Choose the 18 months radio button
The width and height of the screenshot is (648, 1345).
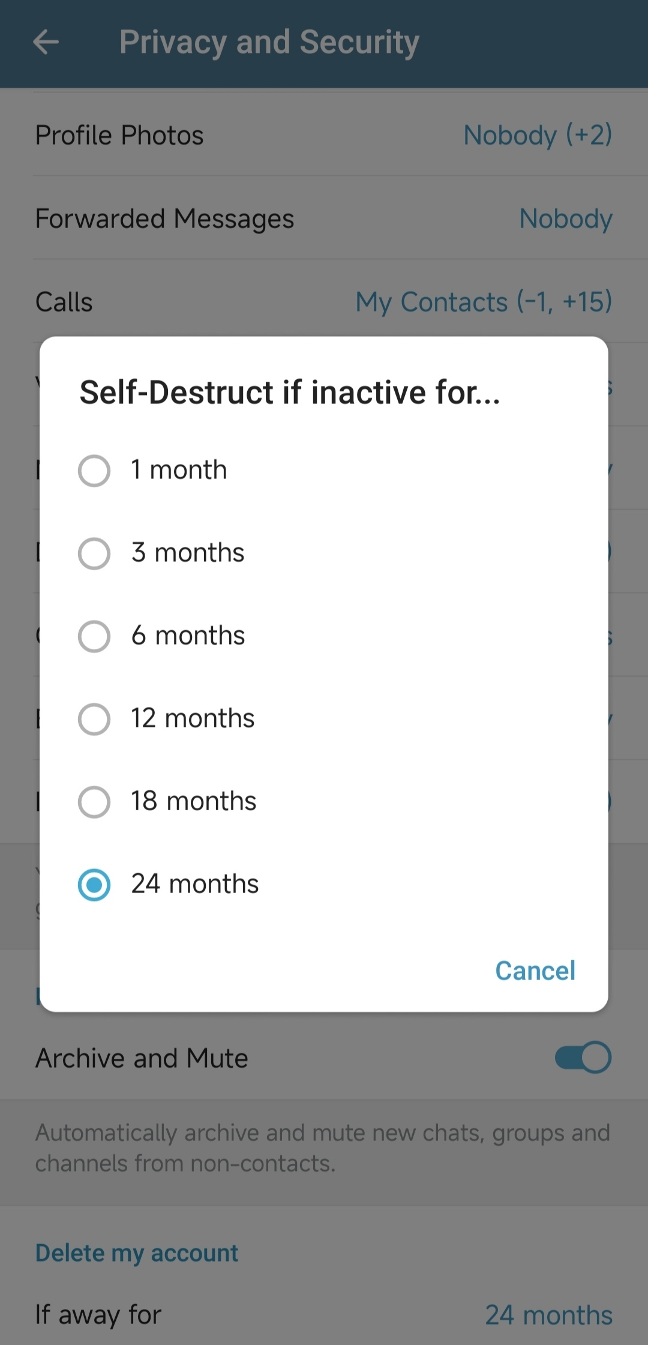click(94, 801)
